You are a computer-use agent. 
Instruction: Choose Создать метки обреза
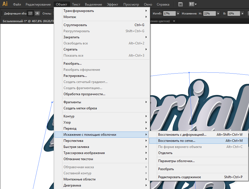point(102,108)
